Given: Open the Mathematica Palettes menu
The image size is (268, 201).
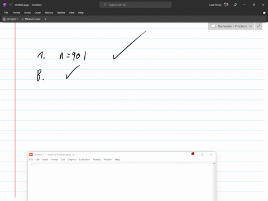Looking at the screenshot, I should pyautogui.click(x=97, y=160).
